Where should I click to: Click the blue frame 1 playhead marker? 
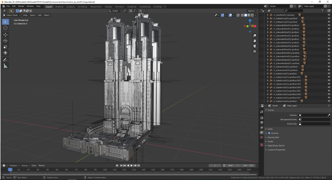coord(10,170)
